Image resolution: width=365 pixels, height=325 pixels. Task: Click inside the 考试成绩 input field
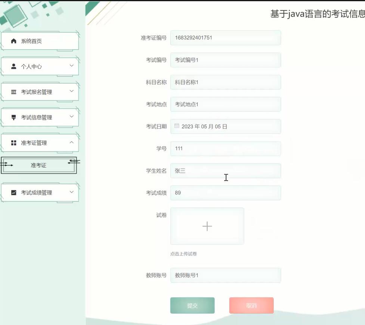point(226,193)
